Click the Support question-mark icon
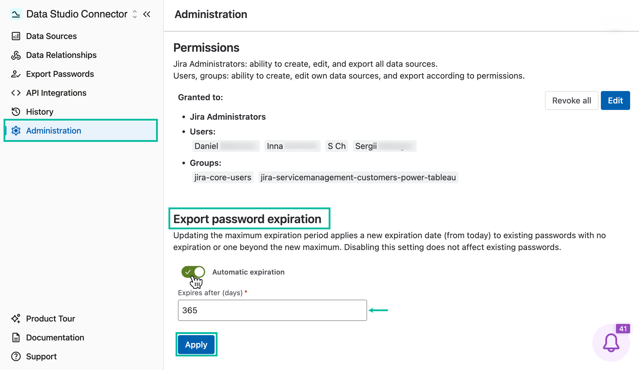Image resolution: width=639 pixels, height=370 pixels. pos(16,356)
